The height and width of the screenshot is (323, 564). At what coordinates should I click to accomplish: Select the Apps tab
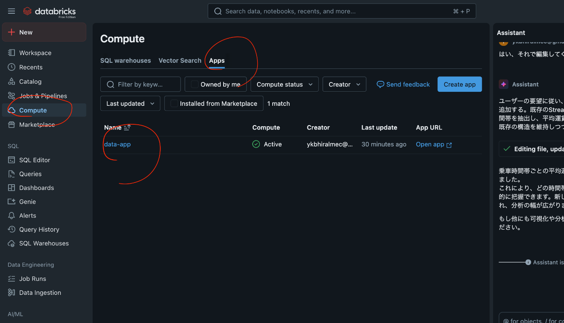pyautogui.click(x=217, y=60)
